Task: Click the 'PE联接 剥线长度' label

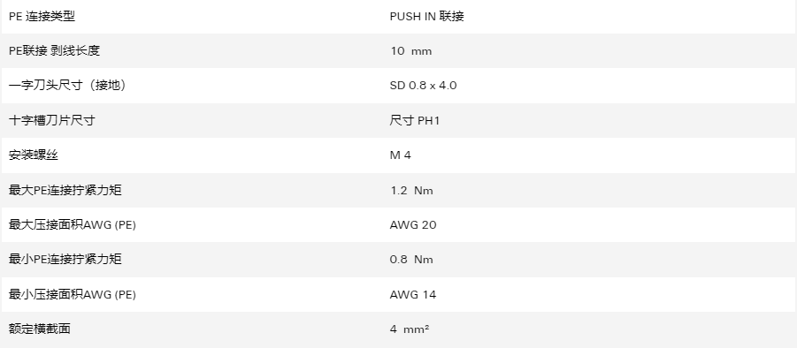Action: pyautogui.click(x=54, y=50)
